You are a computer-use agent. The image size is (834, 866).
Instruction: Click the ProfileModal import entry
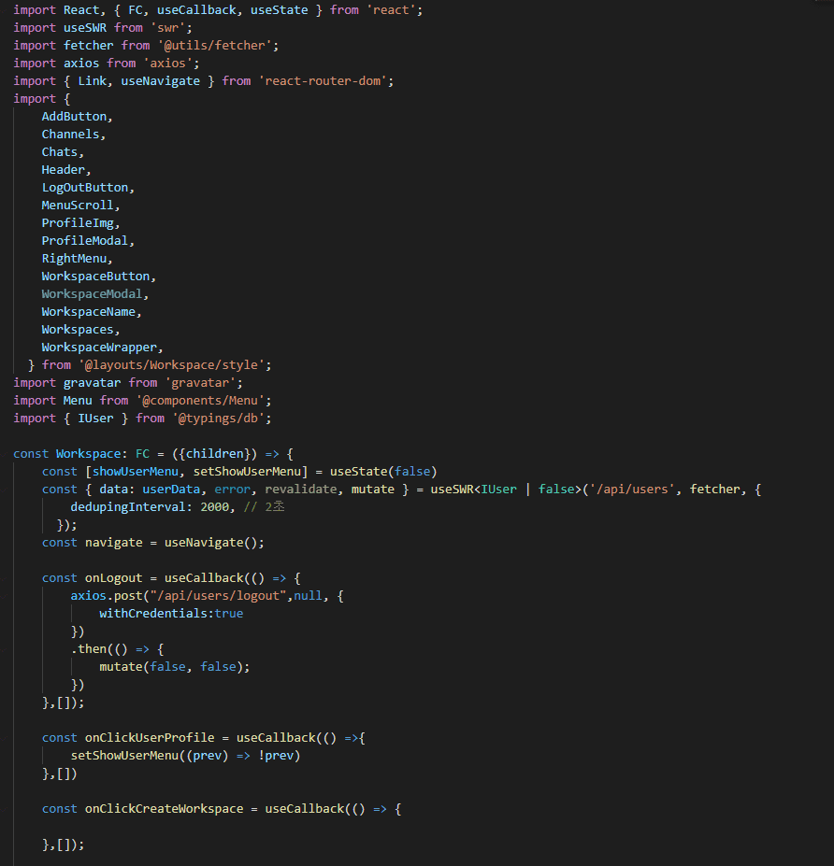point(85,240)
